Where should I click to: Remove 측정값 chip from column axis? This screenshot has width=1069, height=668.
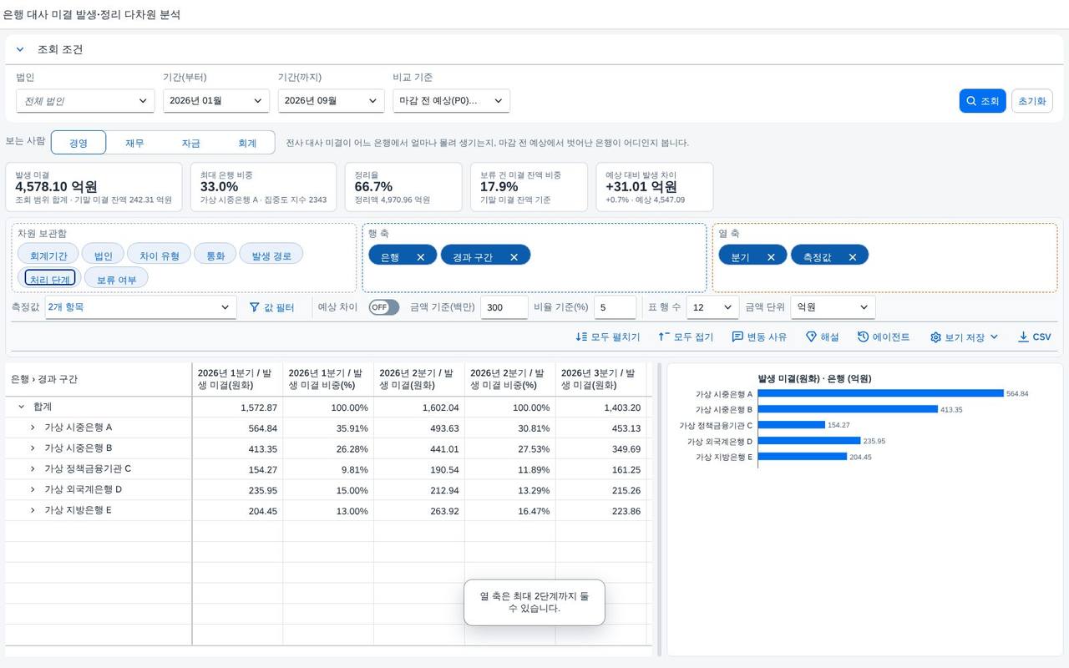point(853,257)
